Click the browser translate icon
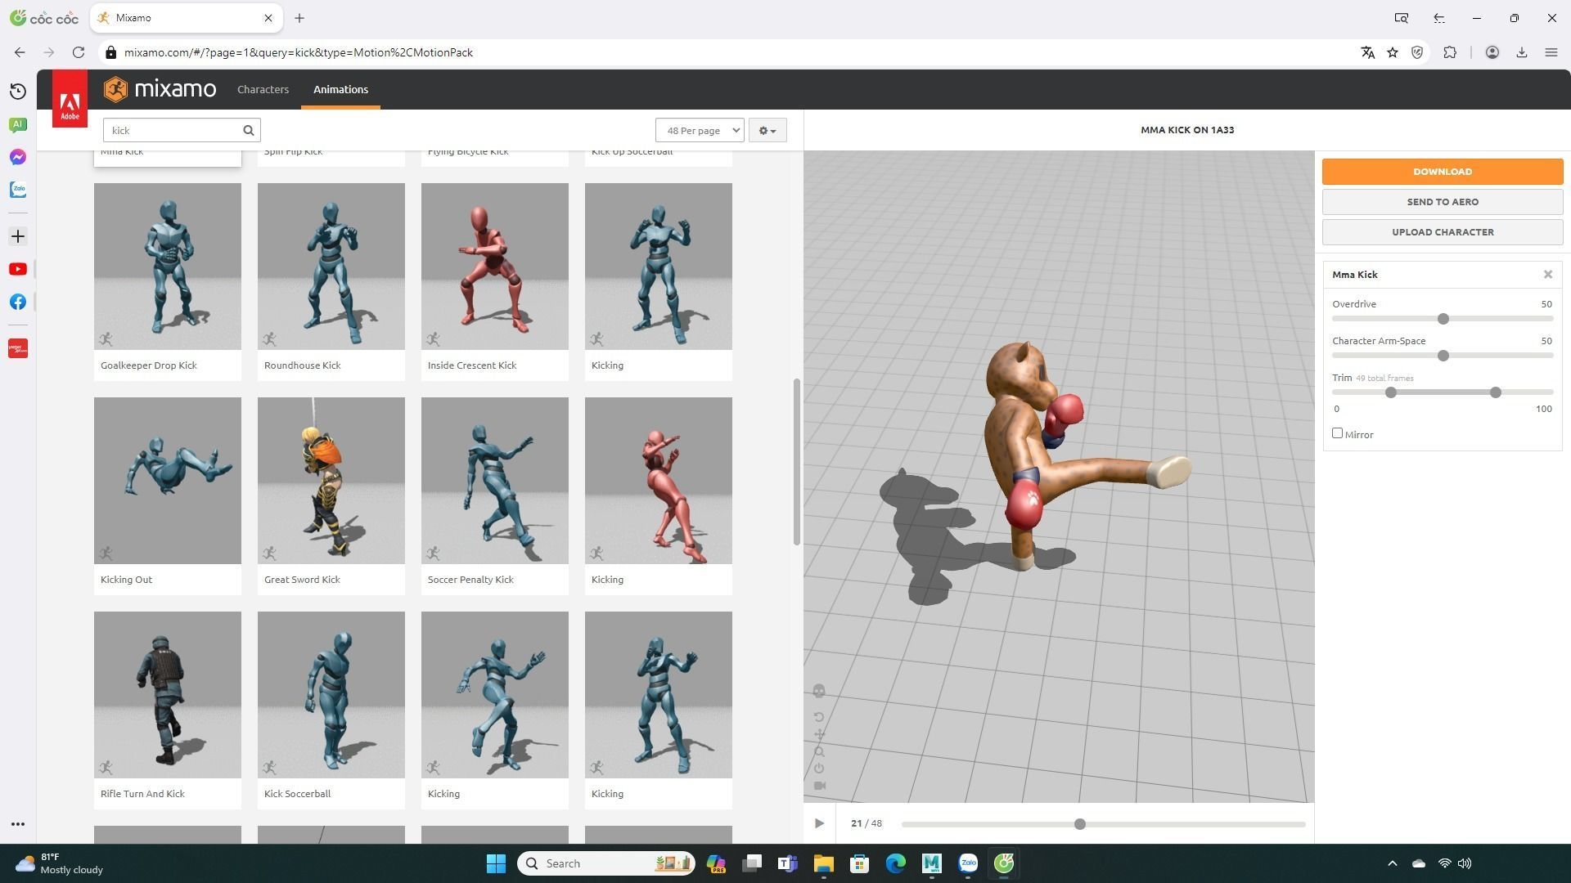This screenshot has height=883, width=1571. click(1367, 52)
